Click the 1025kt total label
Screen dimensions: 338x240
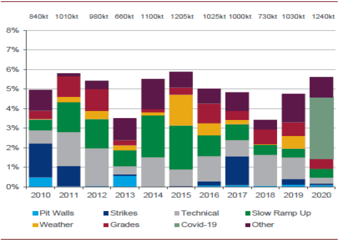214,16
